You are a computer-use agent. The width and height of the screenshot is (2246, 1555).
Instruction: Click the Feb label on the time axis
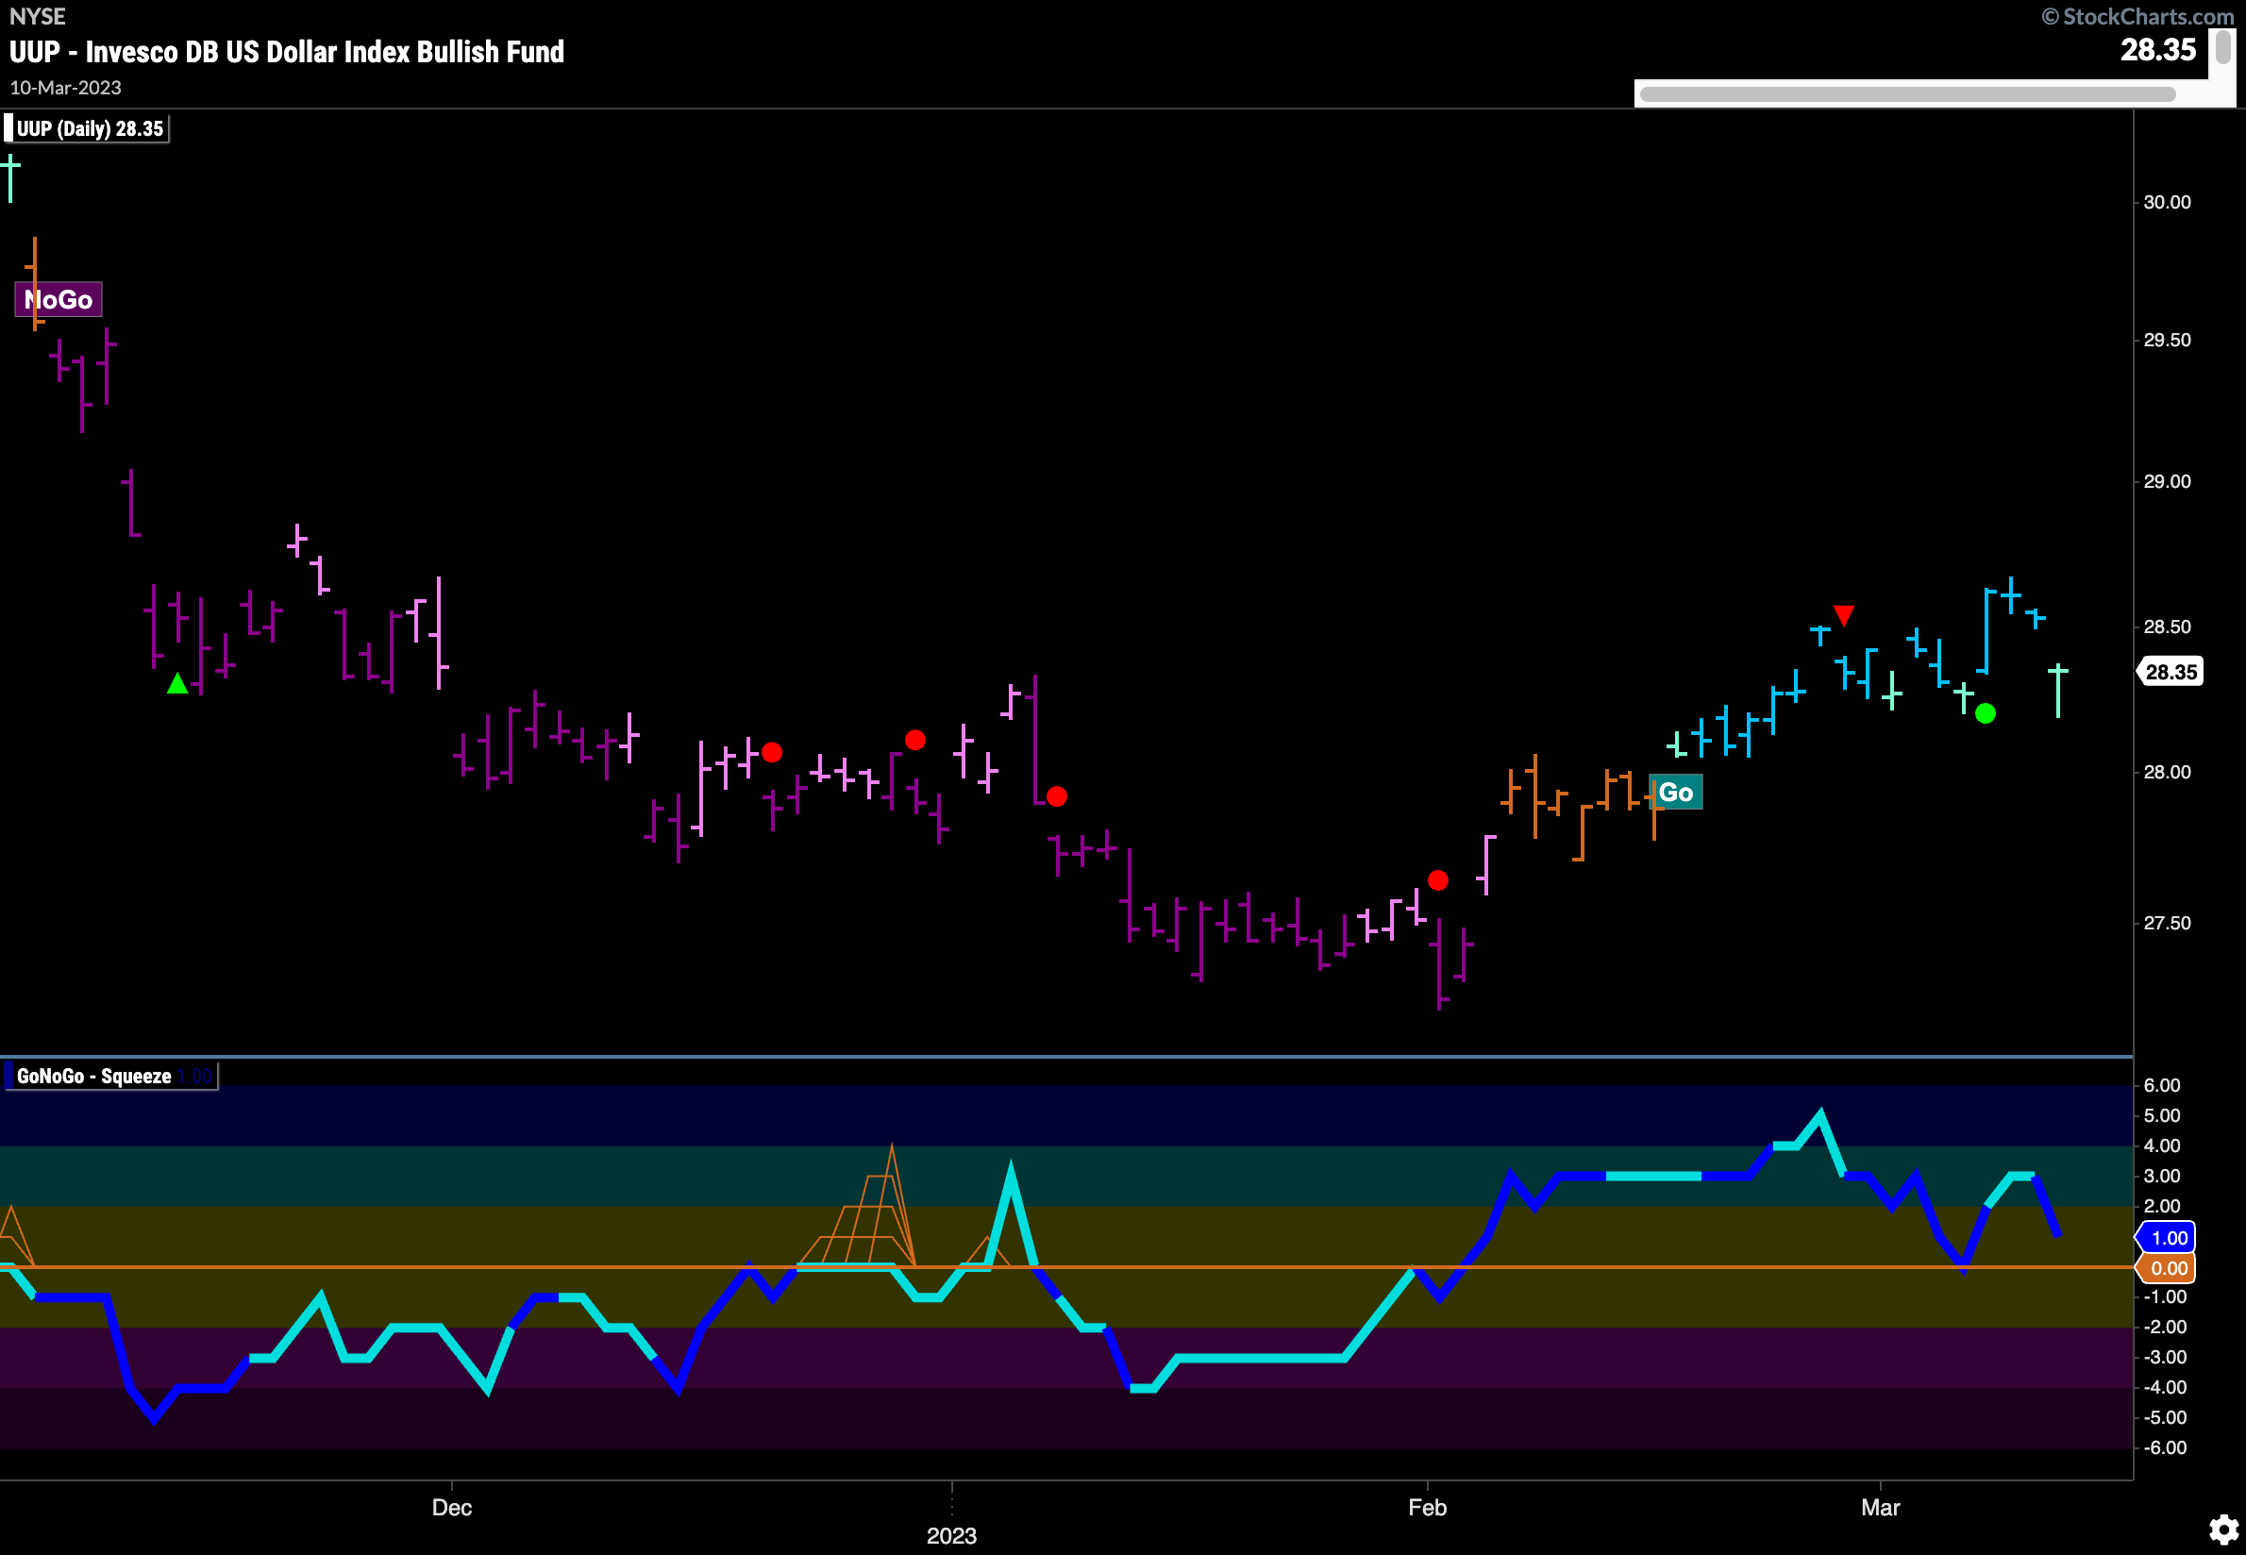click(1428, 1507)
